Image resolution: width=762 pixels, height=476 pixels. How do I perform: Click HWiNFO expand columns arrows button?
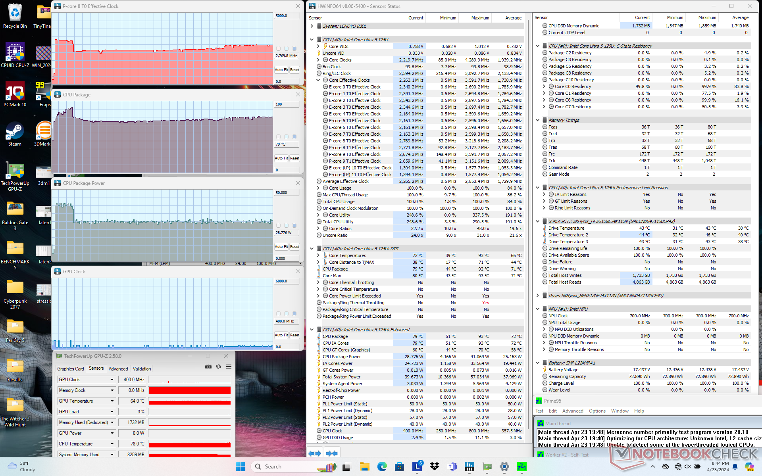click(x=315, y=453)
